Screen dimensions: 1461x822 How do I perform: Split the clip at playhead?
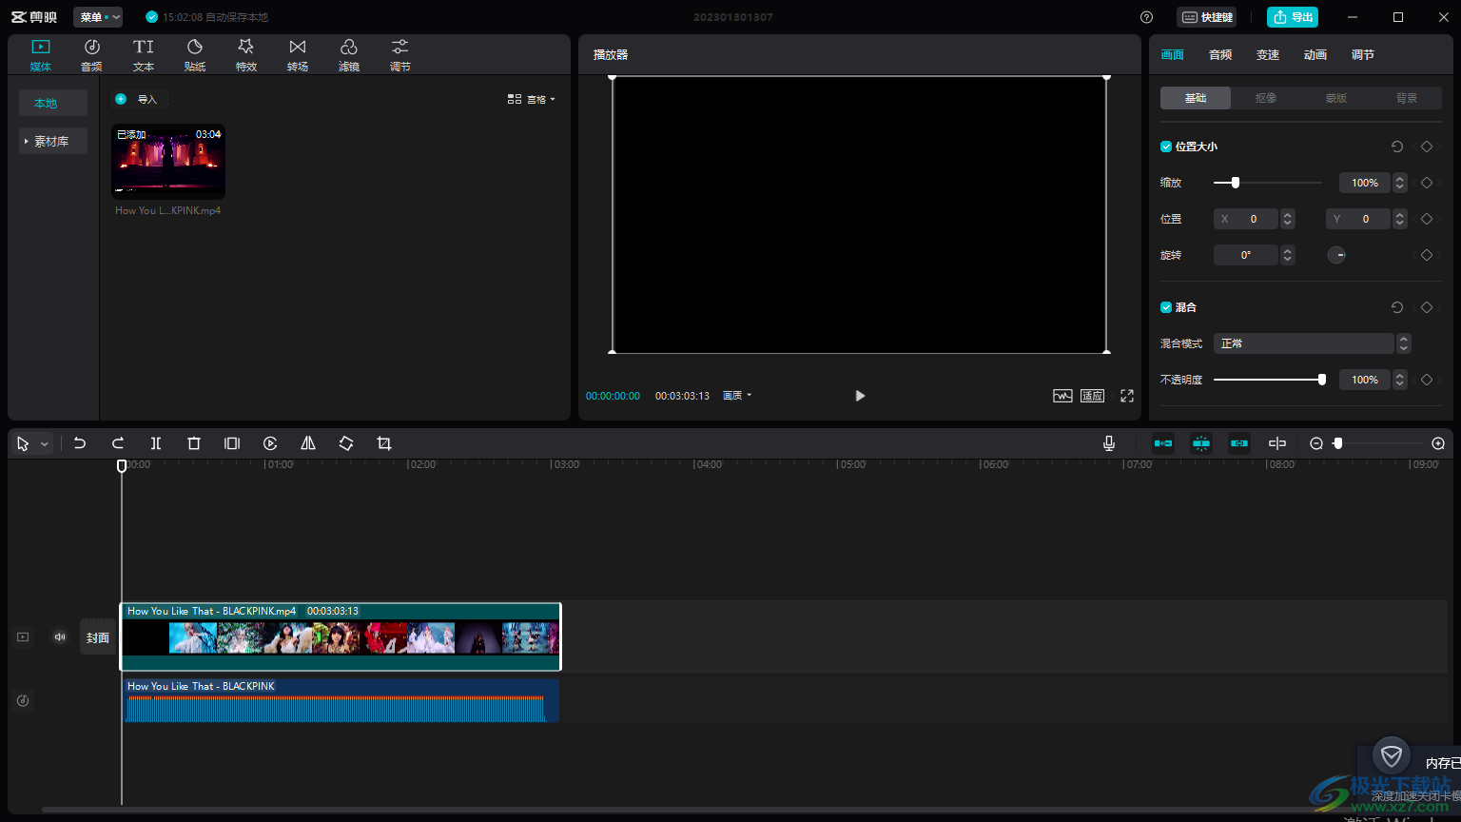tap(156, 443)
